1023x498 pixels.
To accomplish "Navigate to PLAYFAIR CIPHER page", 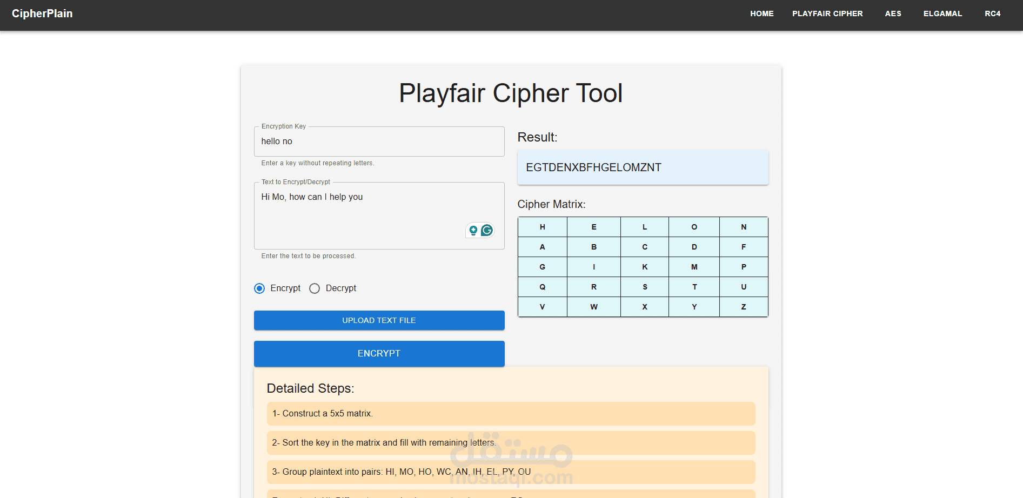I will pos(827,14).
